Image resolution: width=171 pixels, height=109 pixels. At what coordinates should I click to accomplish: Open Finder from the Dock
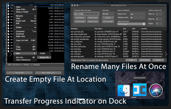(124, 90)
